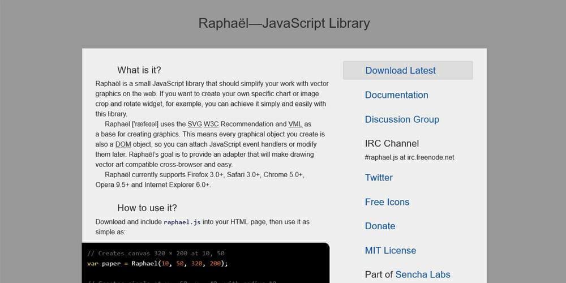The image size is (566, 283).
Task: Click the VML abbreviation
Action: pos(295,124)
